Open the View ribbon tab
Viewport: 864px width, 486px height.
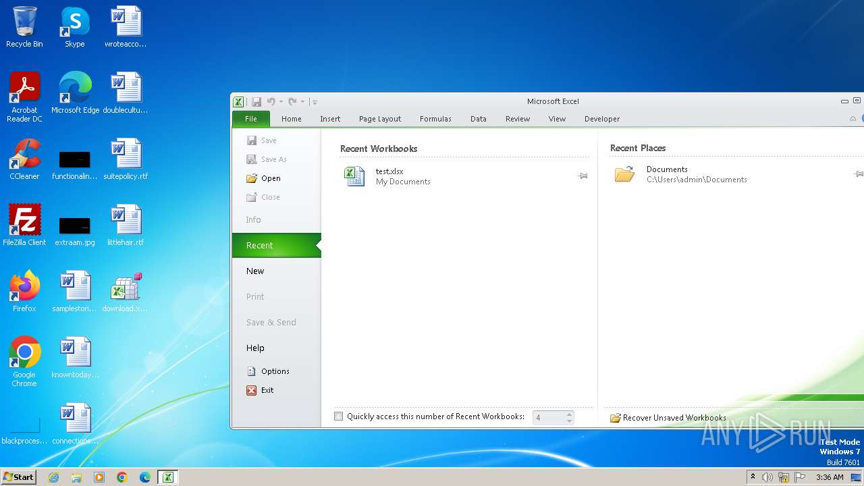click(557, 119)
